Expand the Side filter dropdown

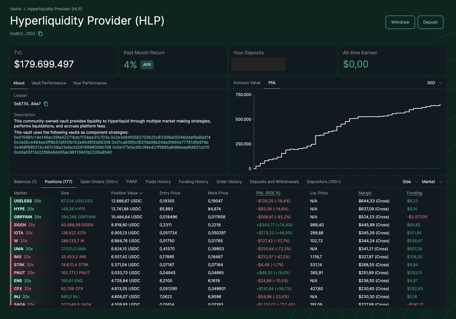(410, 182)
